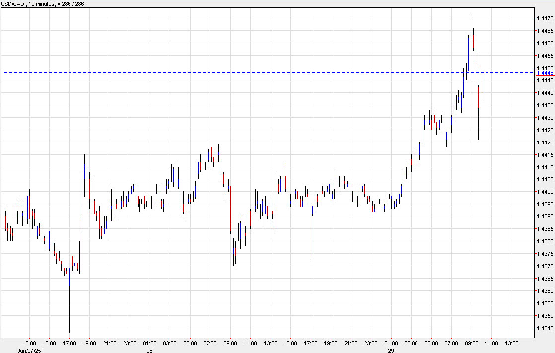Click the leftmost 13:00 time axis label
Image resolution: width=555 pixels, height=353 pixels.
[29, 343]
